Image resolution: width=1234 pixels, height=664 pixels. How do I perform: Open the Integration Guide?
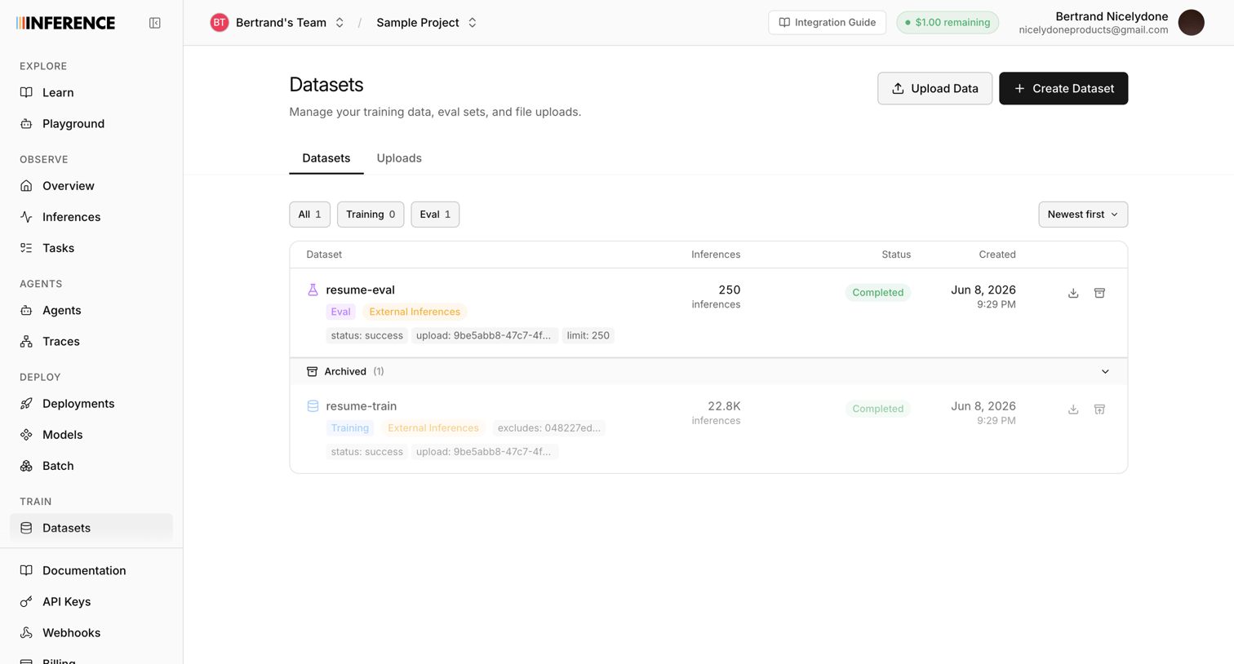tap(827, 23)
